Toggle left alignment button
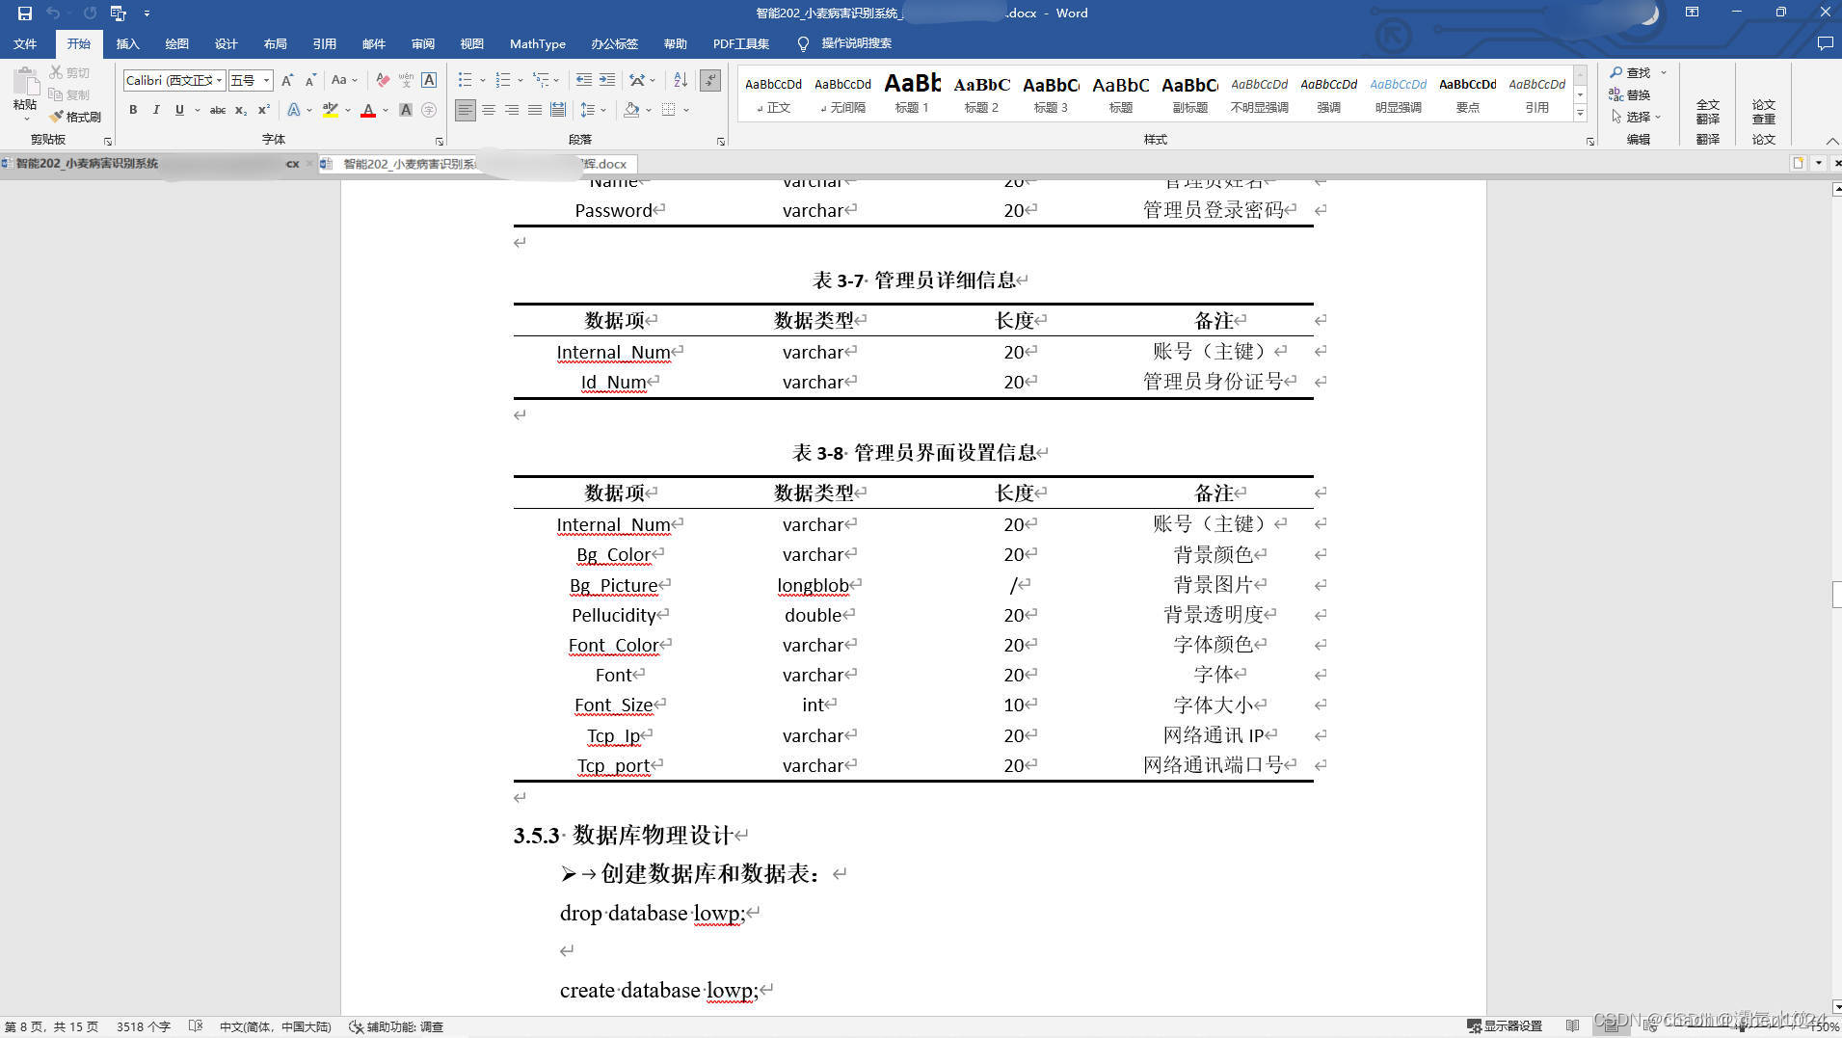Viewport: 1842px width, 1038px height. point(466,110)
